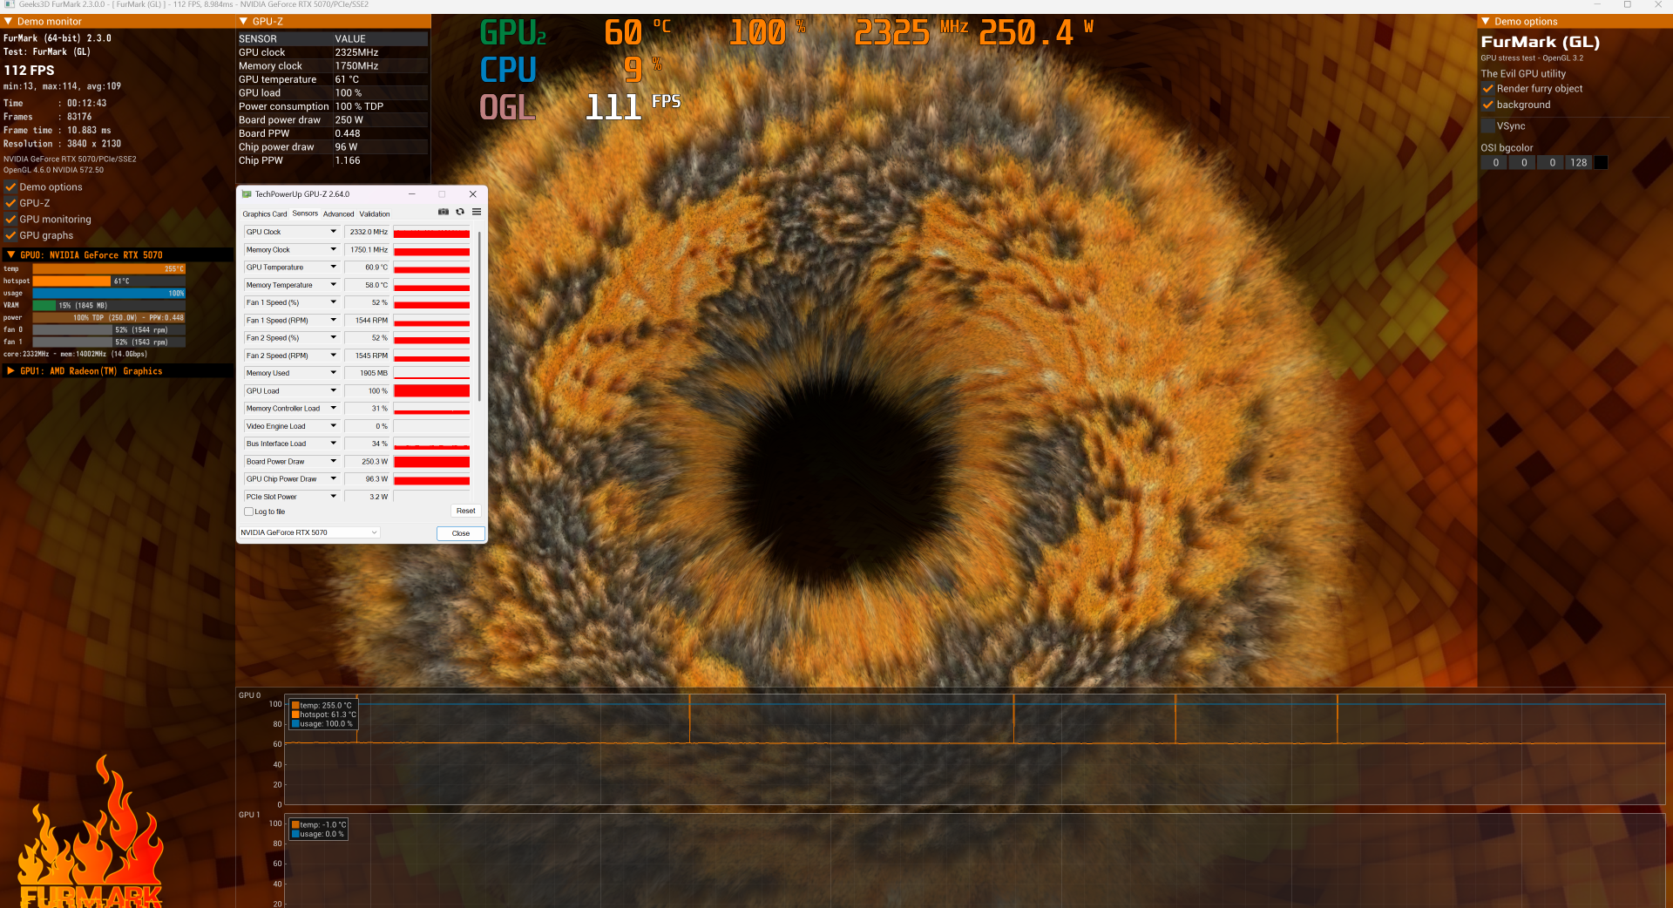Viewport: 1673px width, 908px height.
Task: Click the FurMark app icon in title bar
Action: (10, 4)
